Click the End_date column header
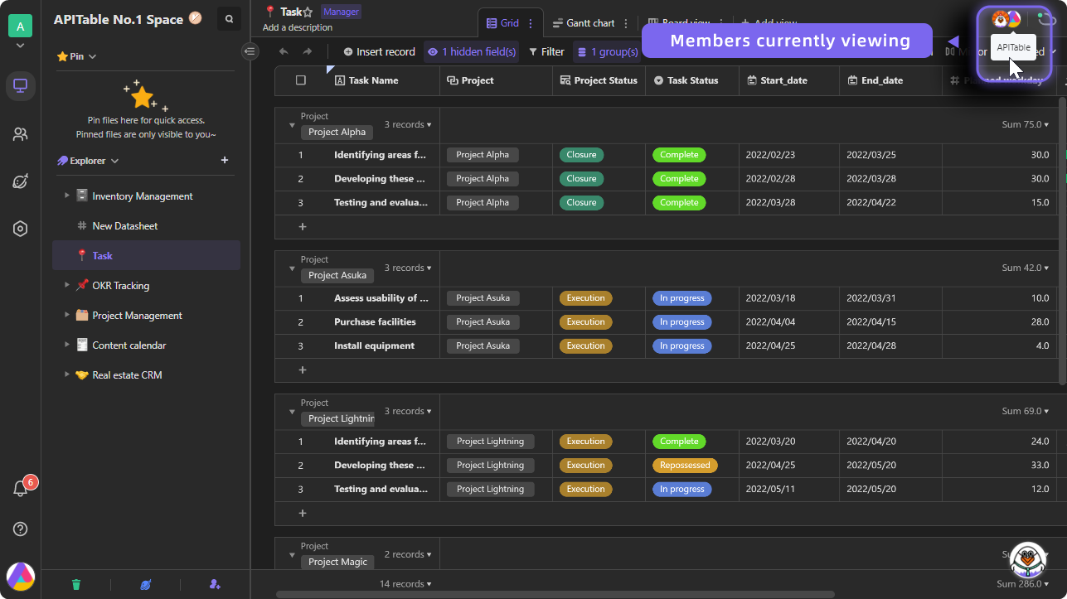 click(891, 80)
